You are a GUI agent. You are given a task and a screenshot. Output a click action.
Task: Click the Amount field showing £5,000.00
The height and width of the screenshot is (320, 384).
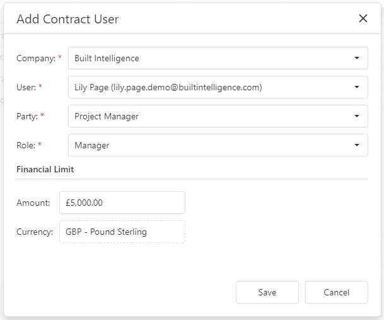[122, 203]
